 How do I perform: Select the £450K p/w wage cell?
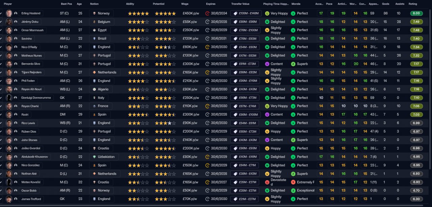tap(191, 13)
